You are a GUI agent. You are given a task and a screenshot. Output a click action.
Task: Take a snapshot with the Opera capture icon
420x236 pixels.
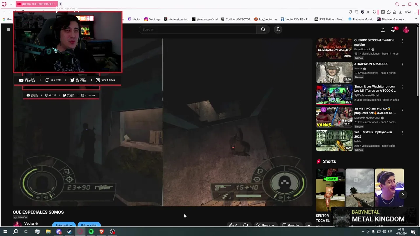click(357, 12)
